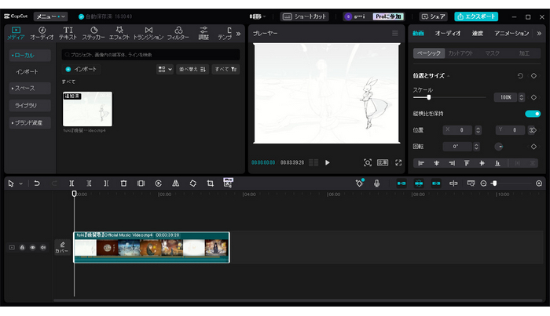This screenshot has height=316, width=550.
Task: Switch to the Speed (速度) tab
Action: pos(478,33)
